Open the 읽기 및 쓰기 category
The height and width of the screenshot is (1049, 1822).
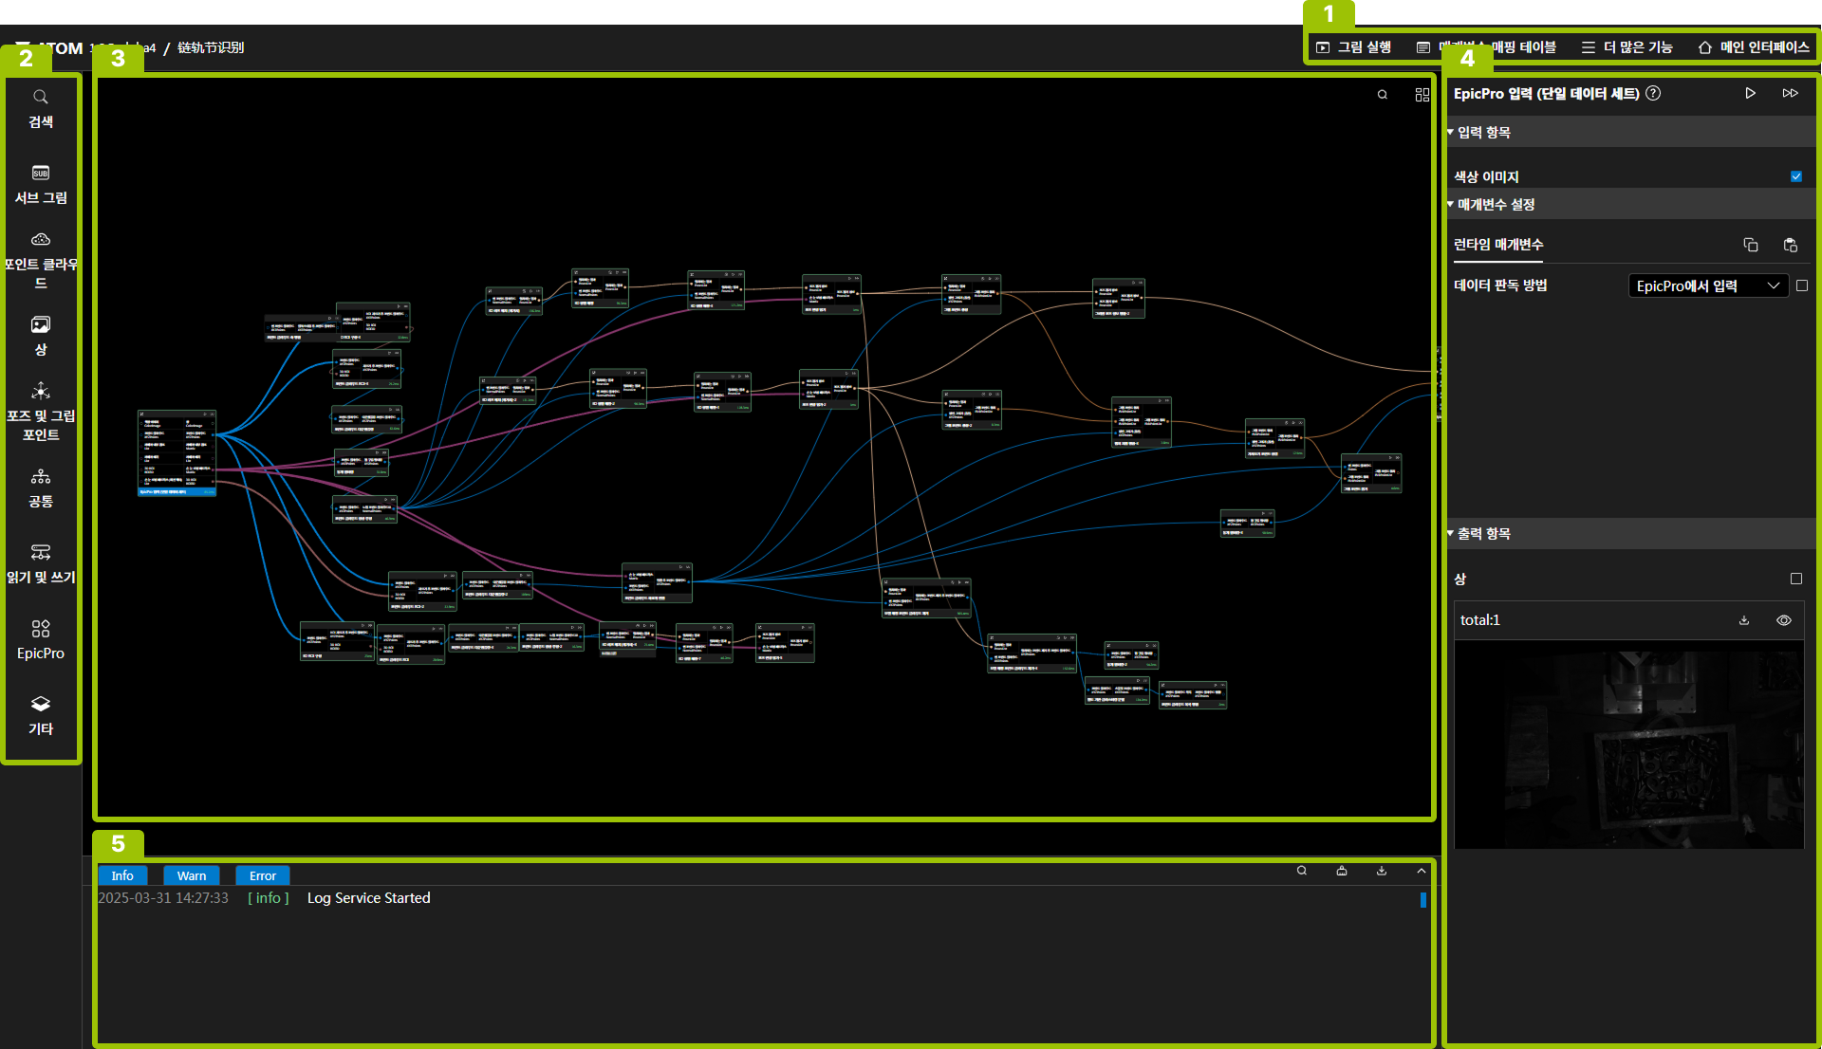[40, 563]
